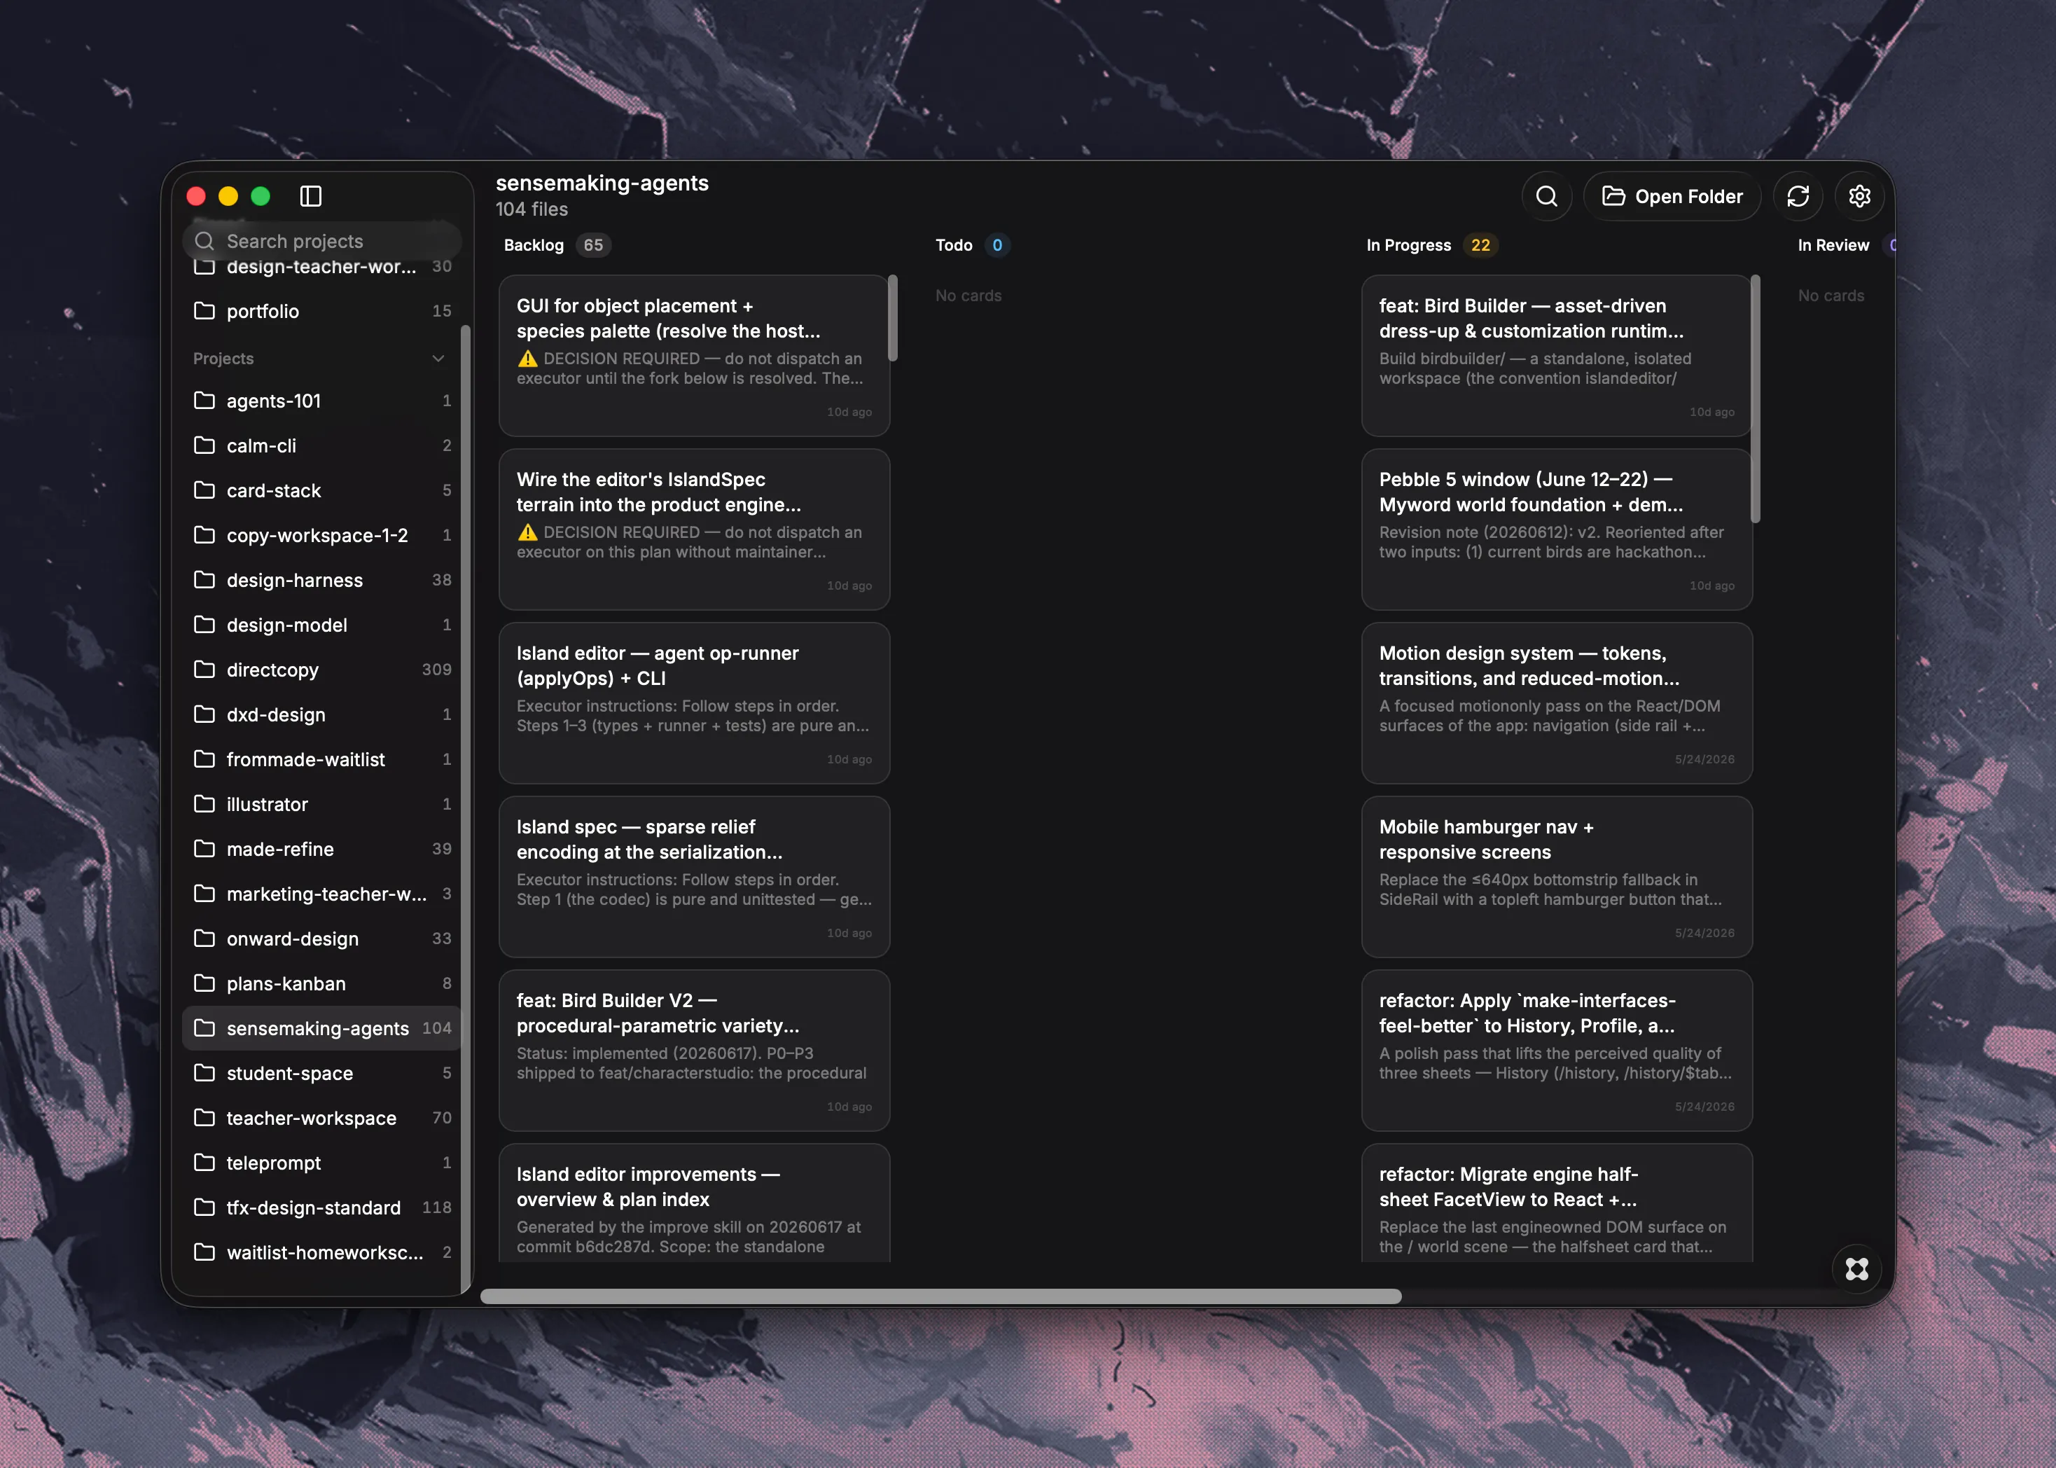Collapse the Projects section chevron
The width and height of the screenshot is (2056, 1468).
438,359
